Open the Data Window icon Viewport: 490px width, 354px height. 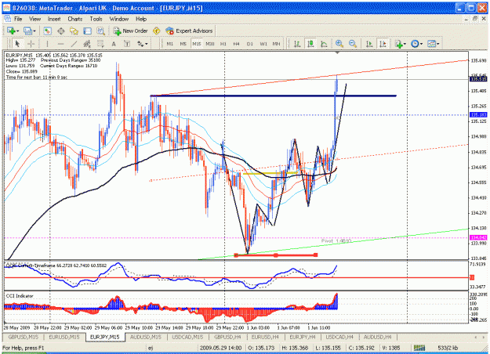[x=61, y=31]
